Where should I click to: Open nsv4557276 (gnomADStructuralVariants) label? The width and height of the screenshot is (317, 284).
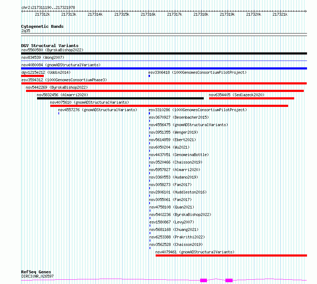point(98,110)
